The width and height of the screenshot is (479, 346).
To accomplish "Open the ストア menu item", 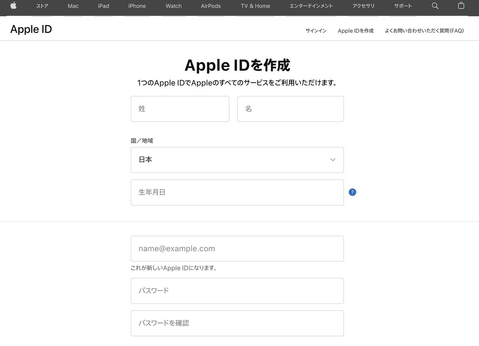I will [x=42, y=6].
